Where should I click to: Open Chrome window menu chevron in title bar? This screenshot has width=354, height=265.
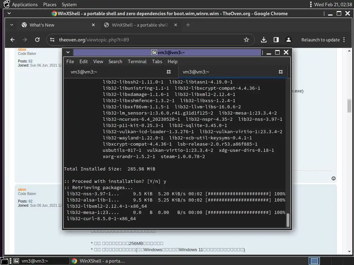9,13
